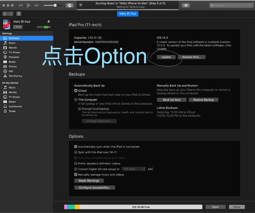255x213 pixels.
Task: Click Restore Backup button
Action: (203, 100)
